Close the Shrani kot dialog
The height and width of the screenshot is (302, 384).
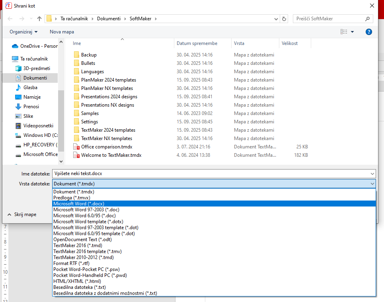(372, 6)
